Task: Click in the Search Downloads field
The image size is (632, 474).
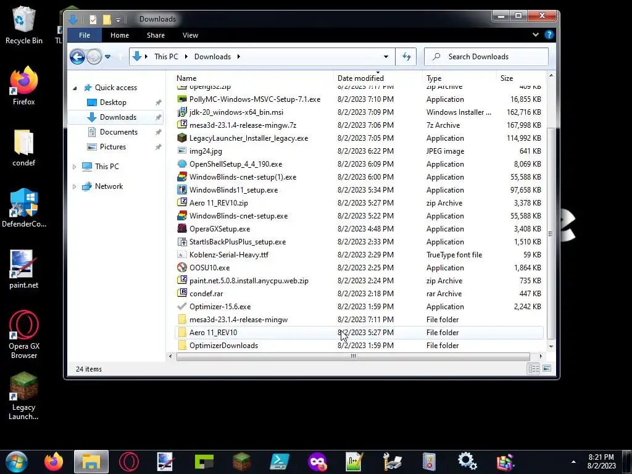Action: click(x=486, y=57)
